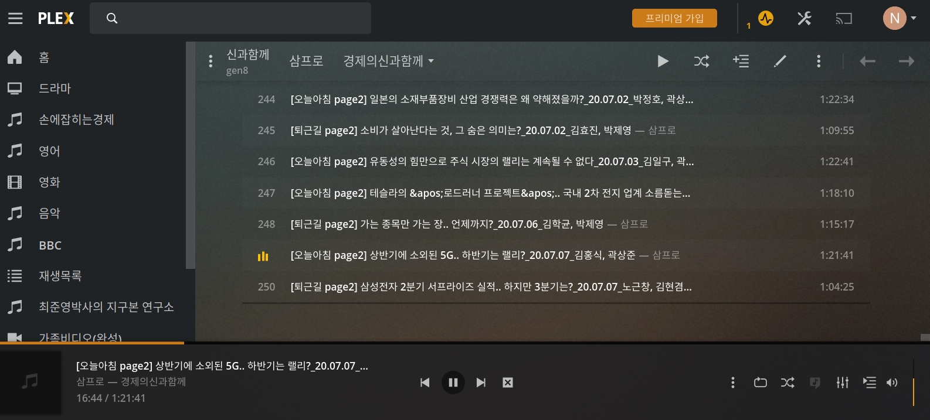The width and height of the screenshot is (930, 420).
Task: Open the hamburger sidebar menu
Action: (15, 18)
